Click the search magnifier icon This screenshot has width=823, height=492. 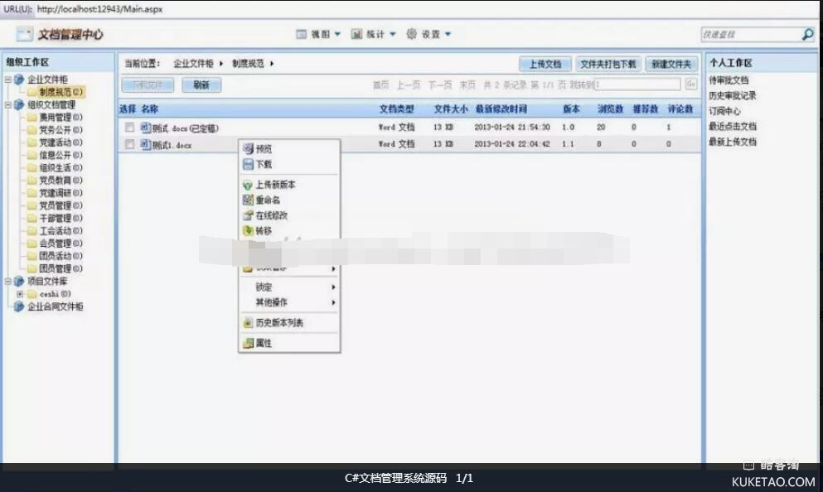(x=808, y=34)
